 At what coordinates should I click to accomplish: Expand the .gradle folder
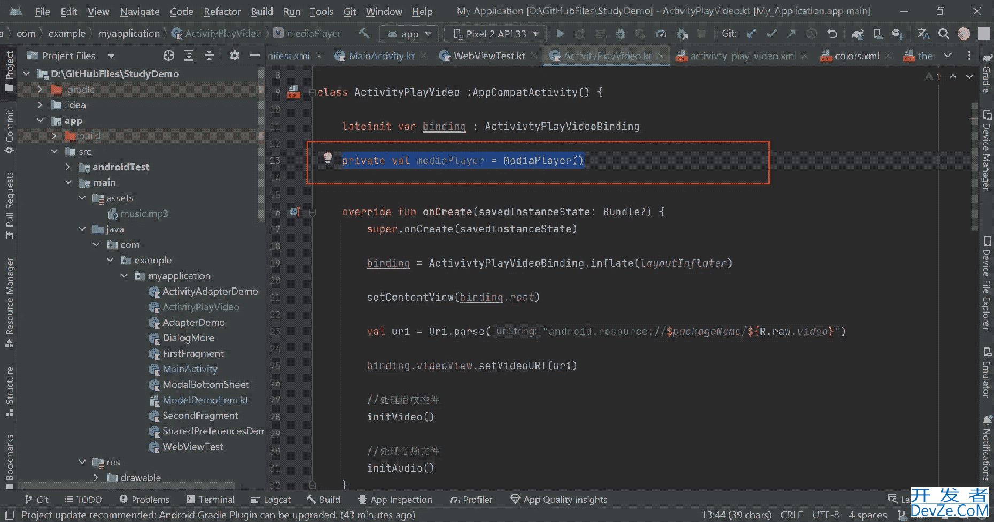tap(40, 89)
